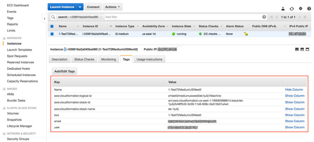314x142 pixels.
Task: Go to last page of results
Action: coord(305,17)
